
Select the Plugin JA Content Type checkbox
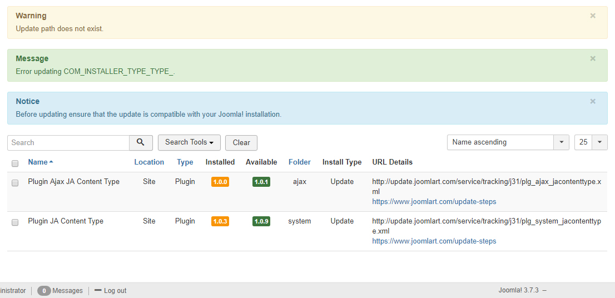(x=15, y=222)
